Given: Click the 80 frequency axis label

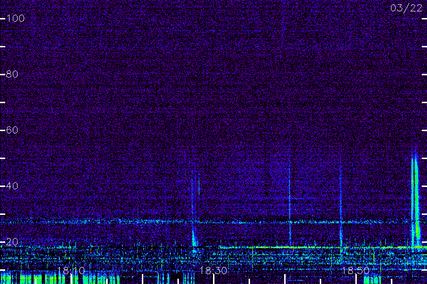Looking at the screenshot, I should [12, 74].
